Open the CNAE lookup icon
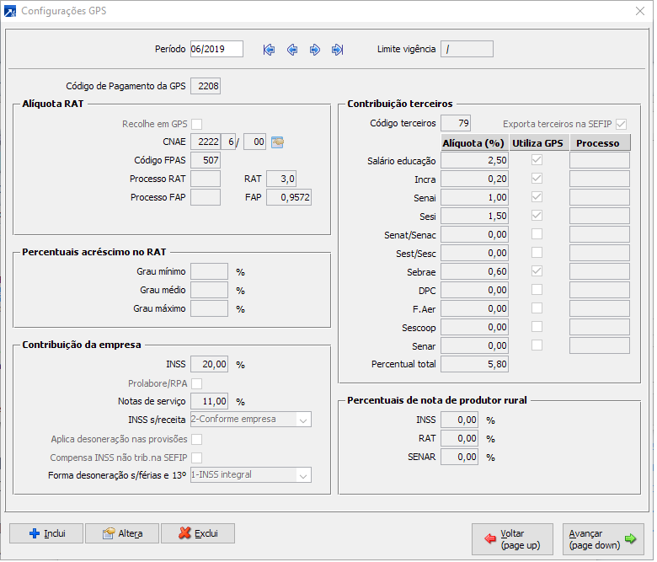 pyautogui.click(x=277, y=142)
